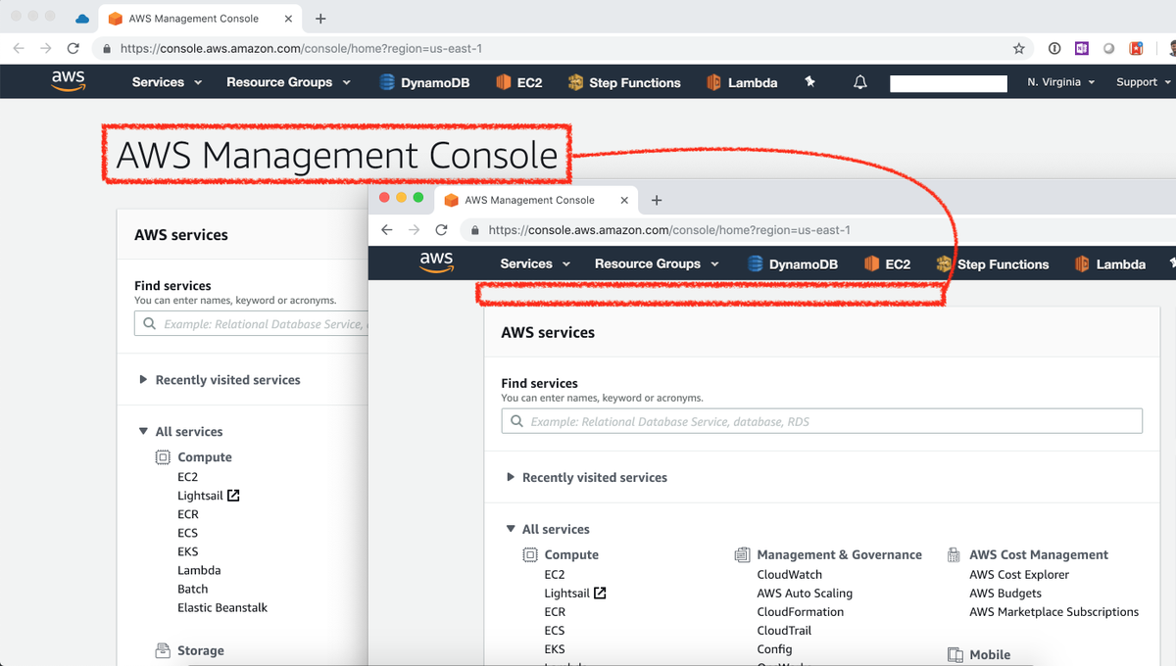Reload the page in the back window
Viewport: 1176px width, 666px height.
click(x=73, y=48)
